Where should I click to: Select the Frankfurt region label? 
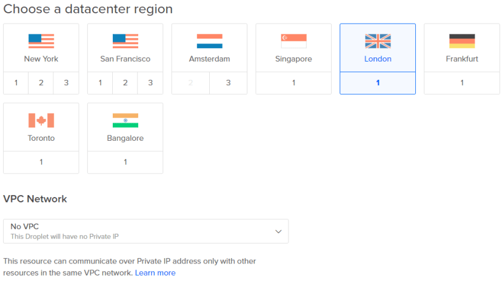point(462,59)
